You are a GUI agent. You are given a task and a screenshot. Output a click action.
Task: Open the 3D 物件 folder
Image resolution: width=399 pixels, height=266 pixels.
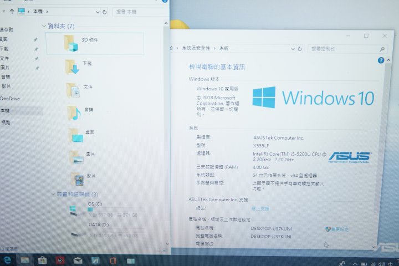point(95,44)
